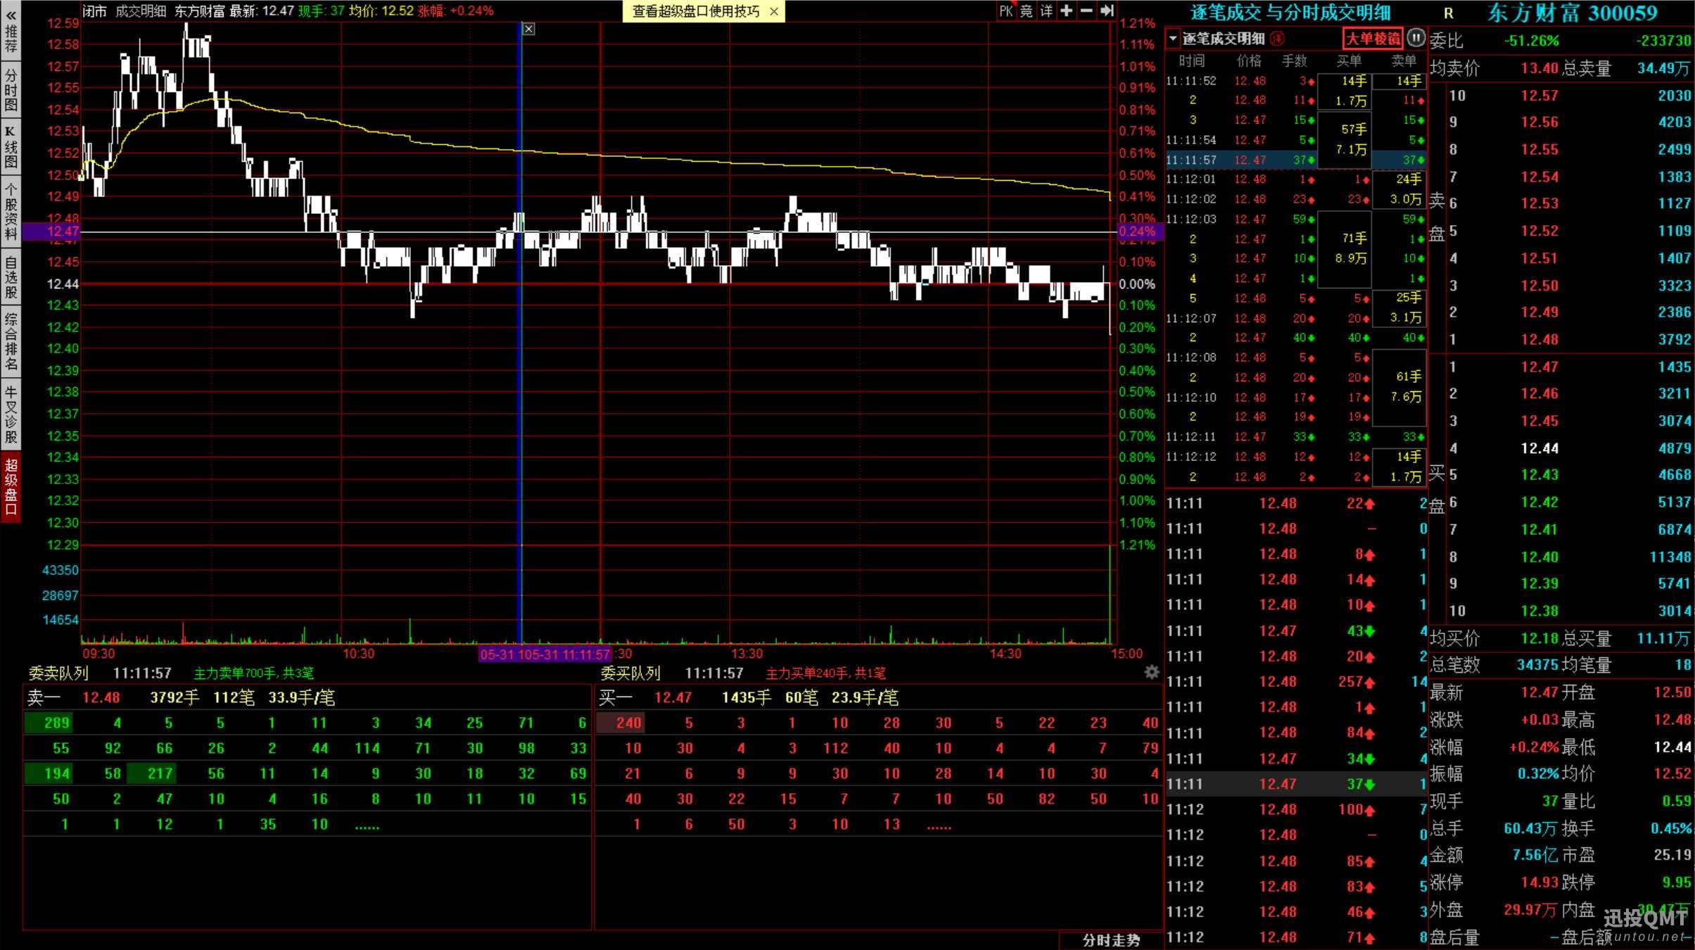The height and width of the screenshot is (950, 1695).
Task: Toggle the 大单棱镜 button
Action: tap(1373, 38)
